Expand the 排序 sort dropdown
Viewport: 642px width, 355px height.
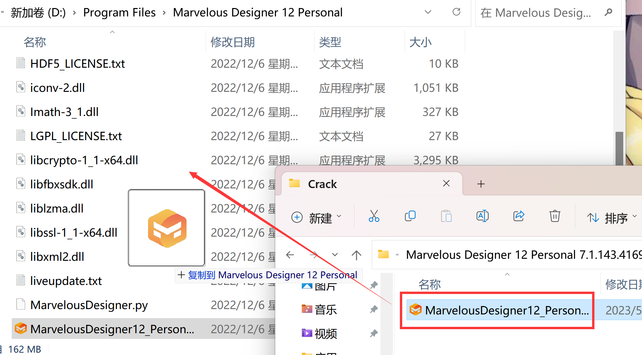pos(612,218)
